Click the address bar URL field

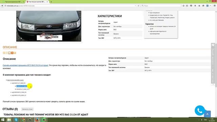[69, 6]
